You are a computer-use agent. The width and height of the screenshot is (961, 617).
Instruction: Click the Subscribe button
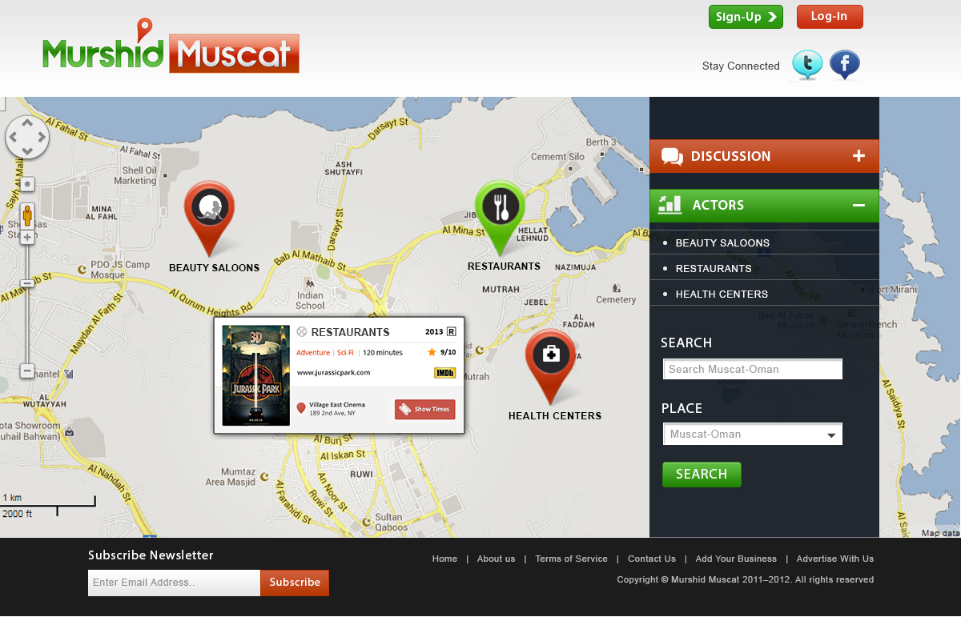(295, 583)
